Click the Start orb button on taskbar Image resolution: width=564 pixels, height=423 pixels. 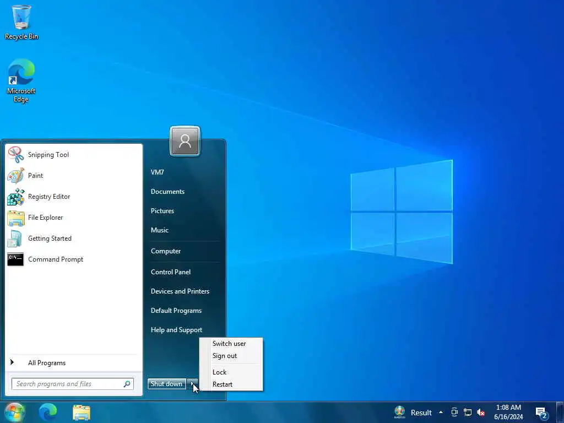(14, 412)
